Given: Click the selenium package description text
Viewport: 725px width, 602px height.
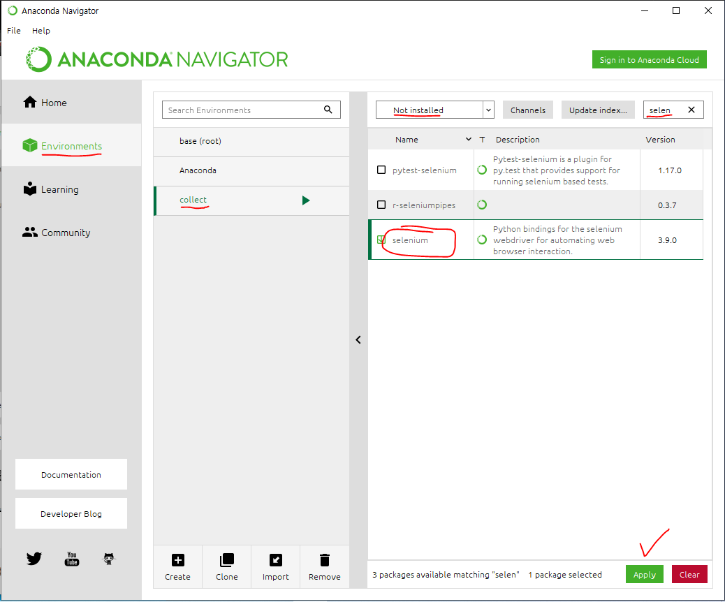Looking at the screenshot, I should click(x=557, y=240).
